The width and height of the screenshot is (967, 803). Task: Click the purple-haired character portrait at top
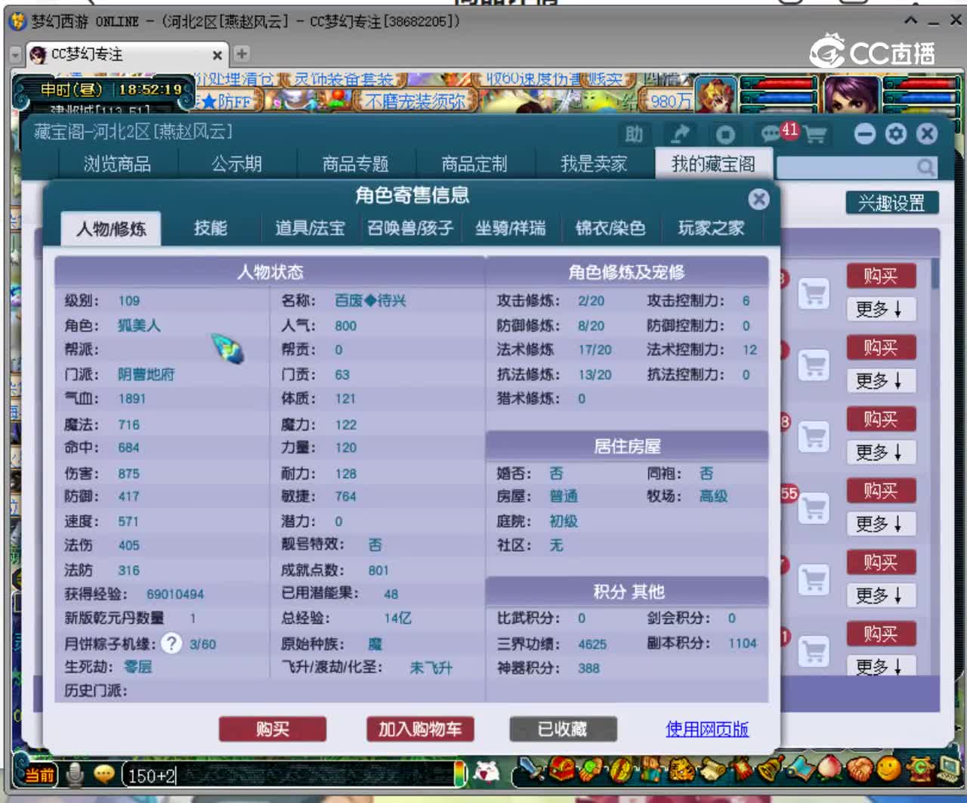point(851,94)
